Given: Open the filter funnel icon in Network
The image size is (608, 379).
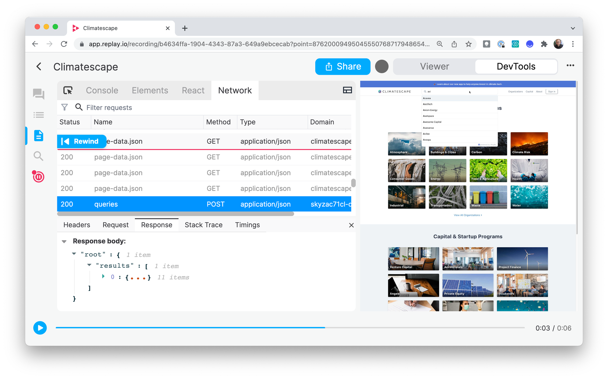Looking at the screenshot, I should [x=64, y=107].
